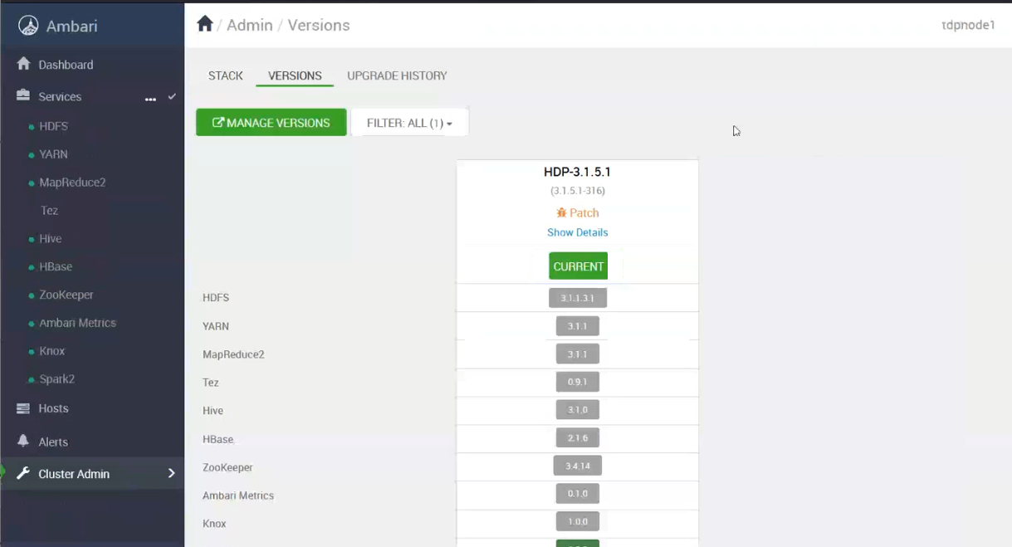Viewport: 1012px width, 547px height.
Task: Open the Services actions ellipsis menu
Action: pyautogui.click(x=150, y=99)
